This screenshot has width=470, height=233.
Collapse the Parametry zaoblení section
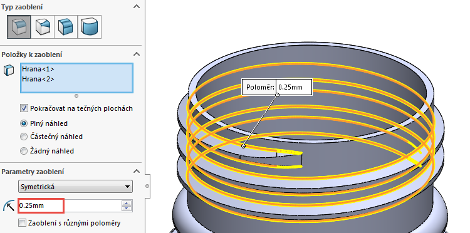(137, 172)
